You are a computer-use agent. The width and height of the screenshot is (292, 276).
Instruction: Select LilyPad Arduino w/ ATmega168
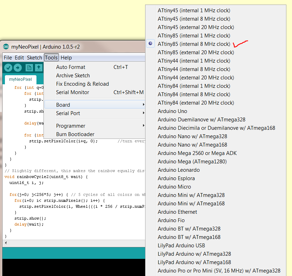pyautogui.click(x=194, y=262)
